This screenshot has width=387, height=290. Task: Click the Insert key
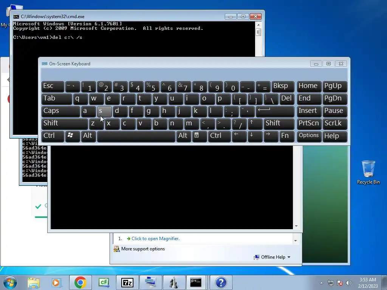point(309,111)
